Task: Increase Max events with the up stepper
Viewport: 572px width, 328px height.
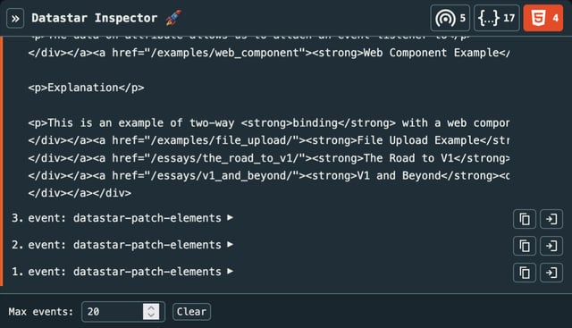Action: [x=151, y=308]
